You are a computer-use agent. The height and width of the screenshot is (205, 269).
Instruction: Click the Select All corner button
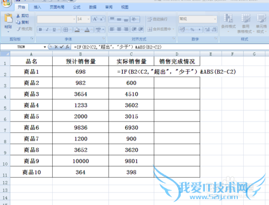(x=5, y=54)
